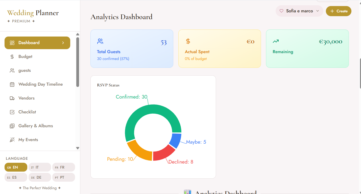Click the My Events party popper icon
This screenshot has height=194, width=361.
(x=12, y=140)
